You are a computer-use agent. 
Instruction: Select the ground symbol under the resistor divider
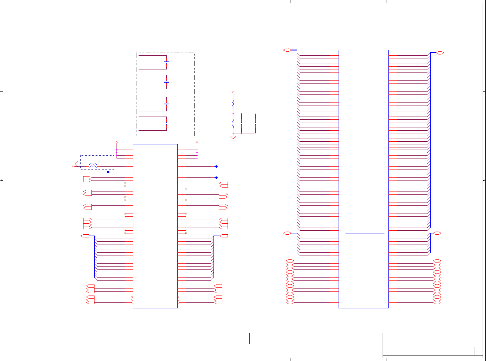(x=233, y=137)
